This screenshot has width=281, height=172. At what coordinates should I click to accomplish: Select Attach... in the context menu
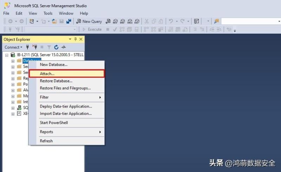pos(67,74)
